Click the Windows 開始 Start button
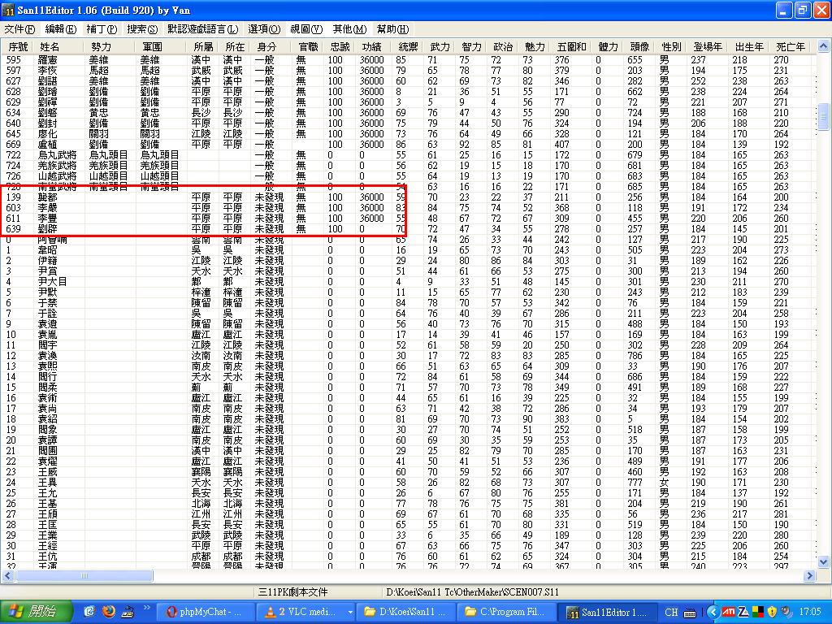Viewport: 832px width, 624px height. pos(34,612)
